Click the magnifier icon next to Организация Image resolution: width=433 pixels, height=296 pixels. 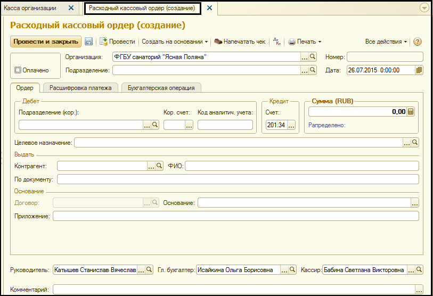pyautogui.click(x=313, y=56)
